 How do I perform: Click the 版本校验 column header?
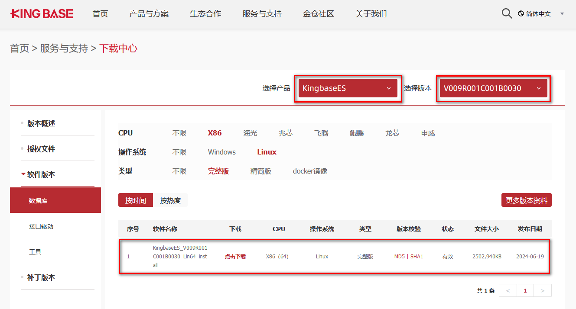409,229
